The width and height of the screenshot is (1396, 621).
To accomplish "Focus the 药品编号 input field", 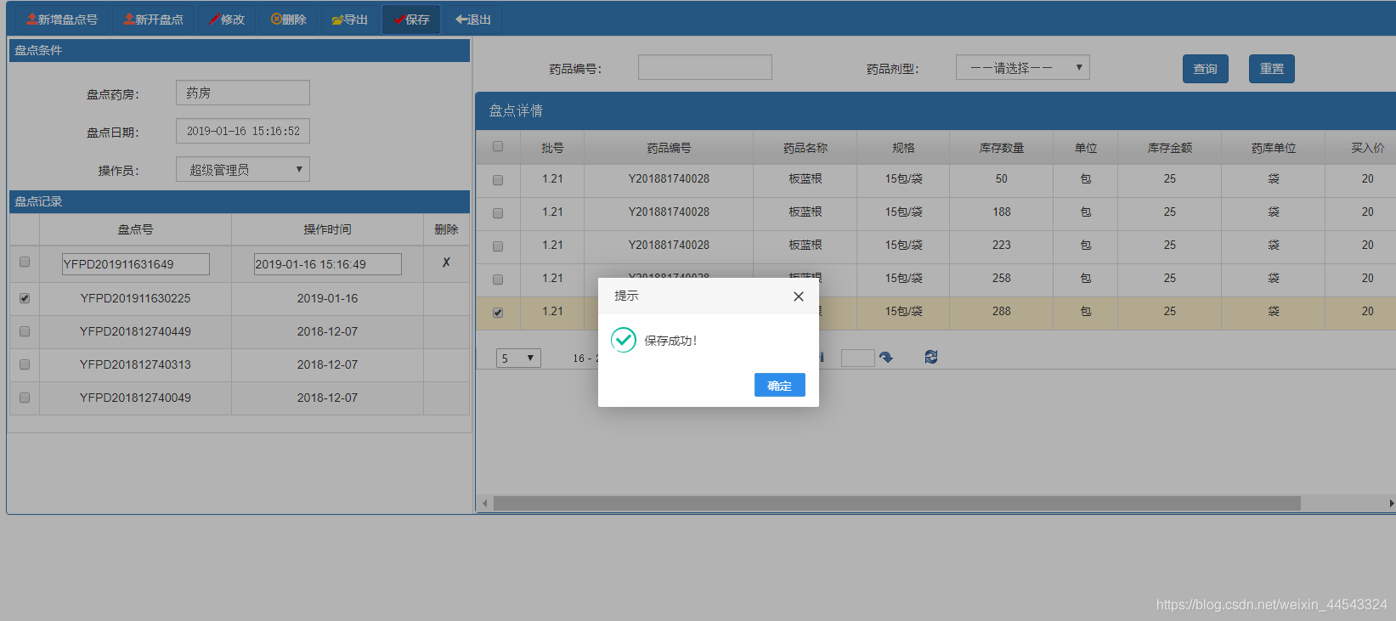I will point(705,67).
